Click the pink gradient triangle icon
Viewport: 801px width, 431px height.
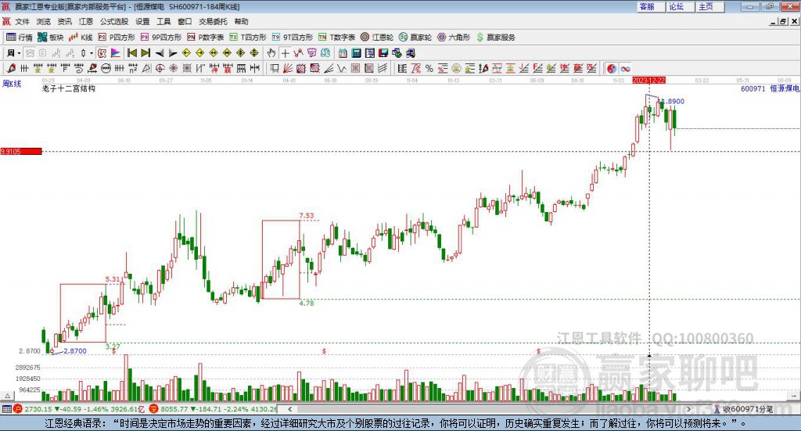click(x=116, y=53)
